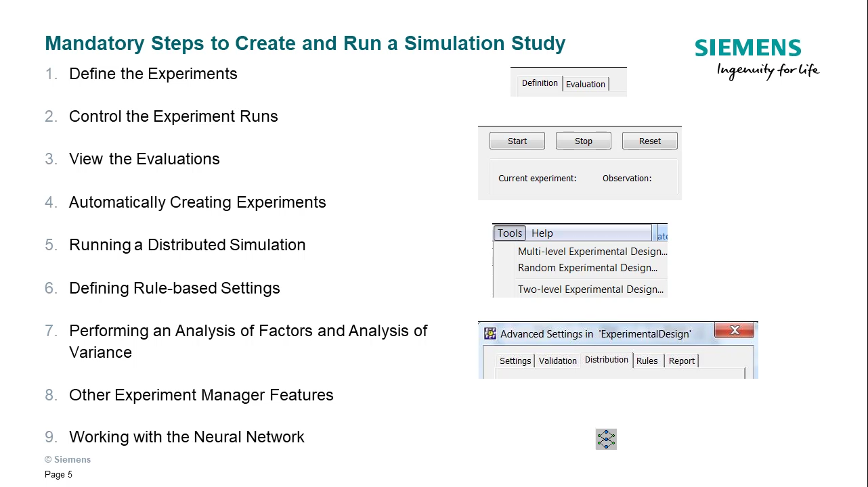Choose Random Experimental Design from the menu

click(587, 267)
